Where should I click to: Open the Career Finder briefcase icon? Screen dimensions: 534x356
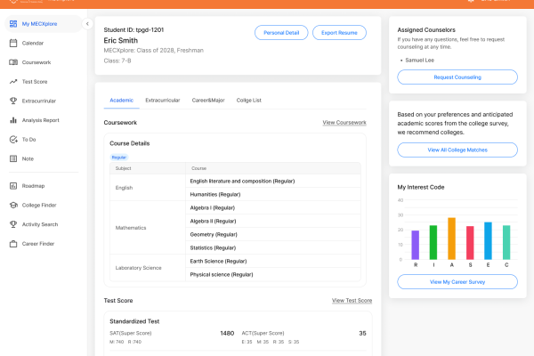click(13, 244)
